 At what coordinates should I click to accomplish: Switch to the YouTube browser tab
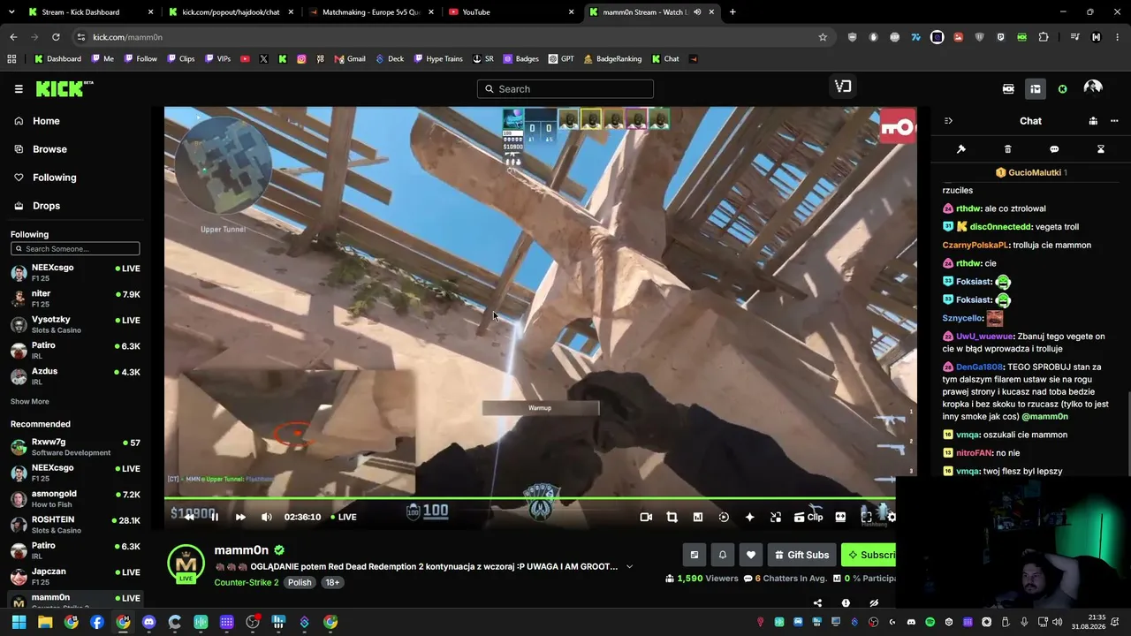click(x=510, y=12)
